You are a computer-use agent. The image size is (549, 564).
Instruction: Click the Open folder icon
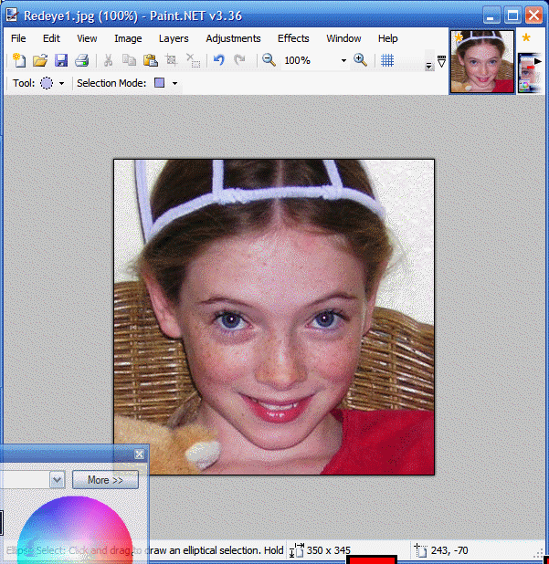tap(39, 60)
